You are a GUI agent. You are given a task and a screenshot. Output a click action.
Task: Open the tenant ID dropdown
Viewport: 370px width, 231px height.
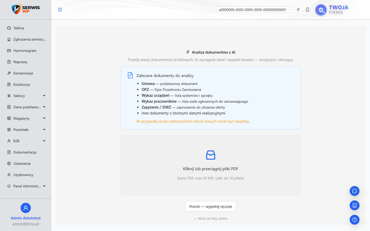click(255, 10)
